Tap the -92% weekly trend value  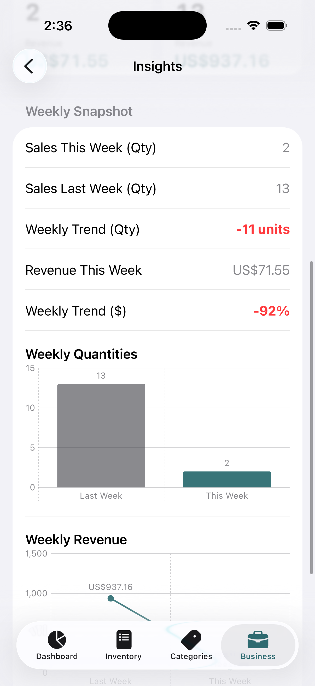pyautogui.click(x=271, y=311)
